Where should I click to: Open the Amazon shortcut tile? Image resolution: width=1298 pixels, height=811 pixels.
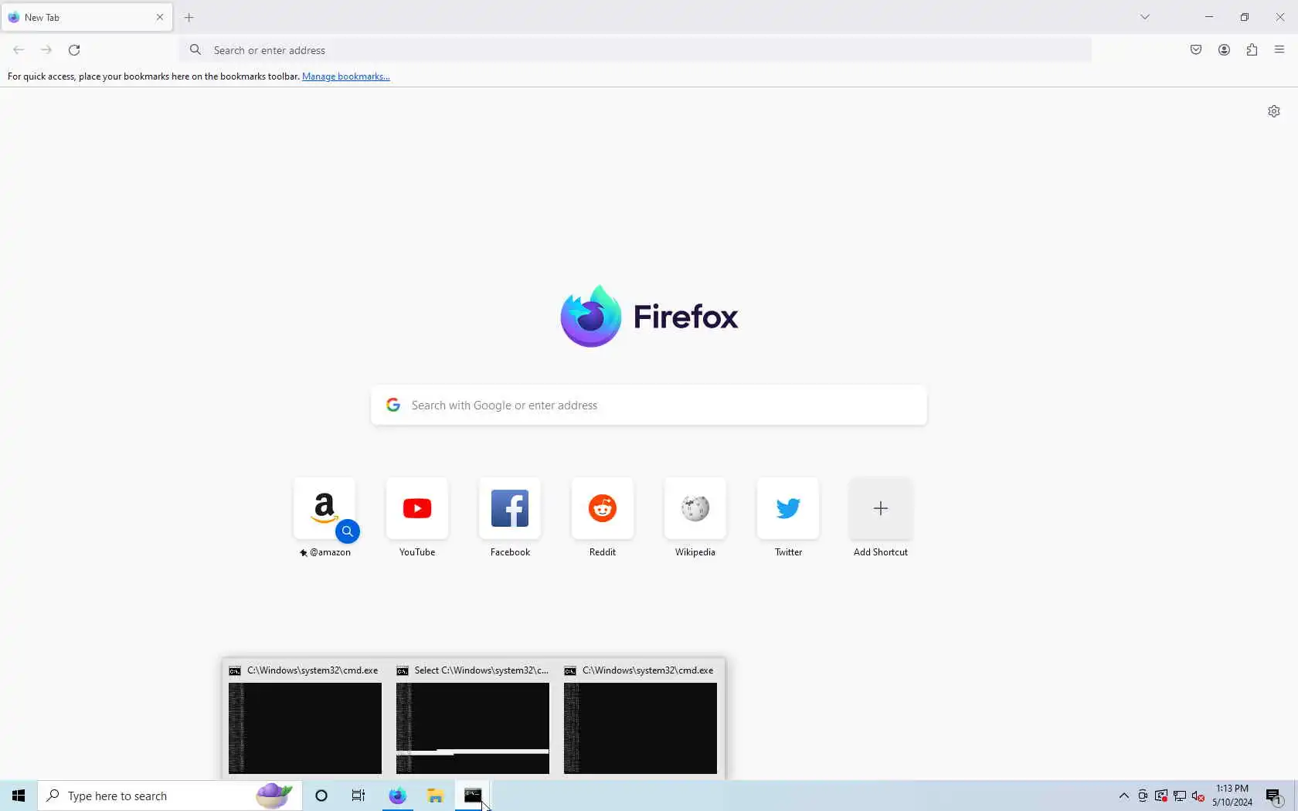(x=324, y=508)
